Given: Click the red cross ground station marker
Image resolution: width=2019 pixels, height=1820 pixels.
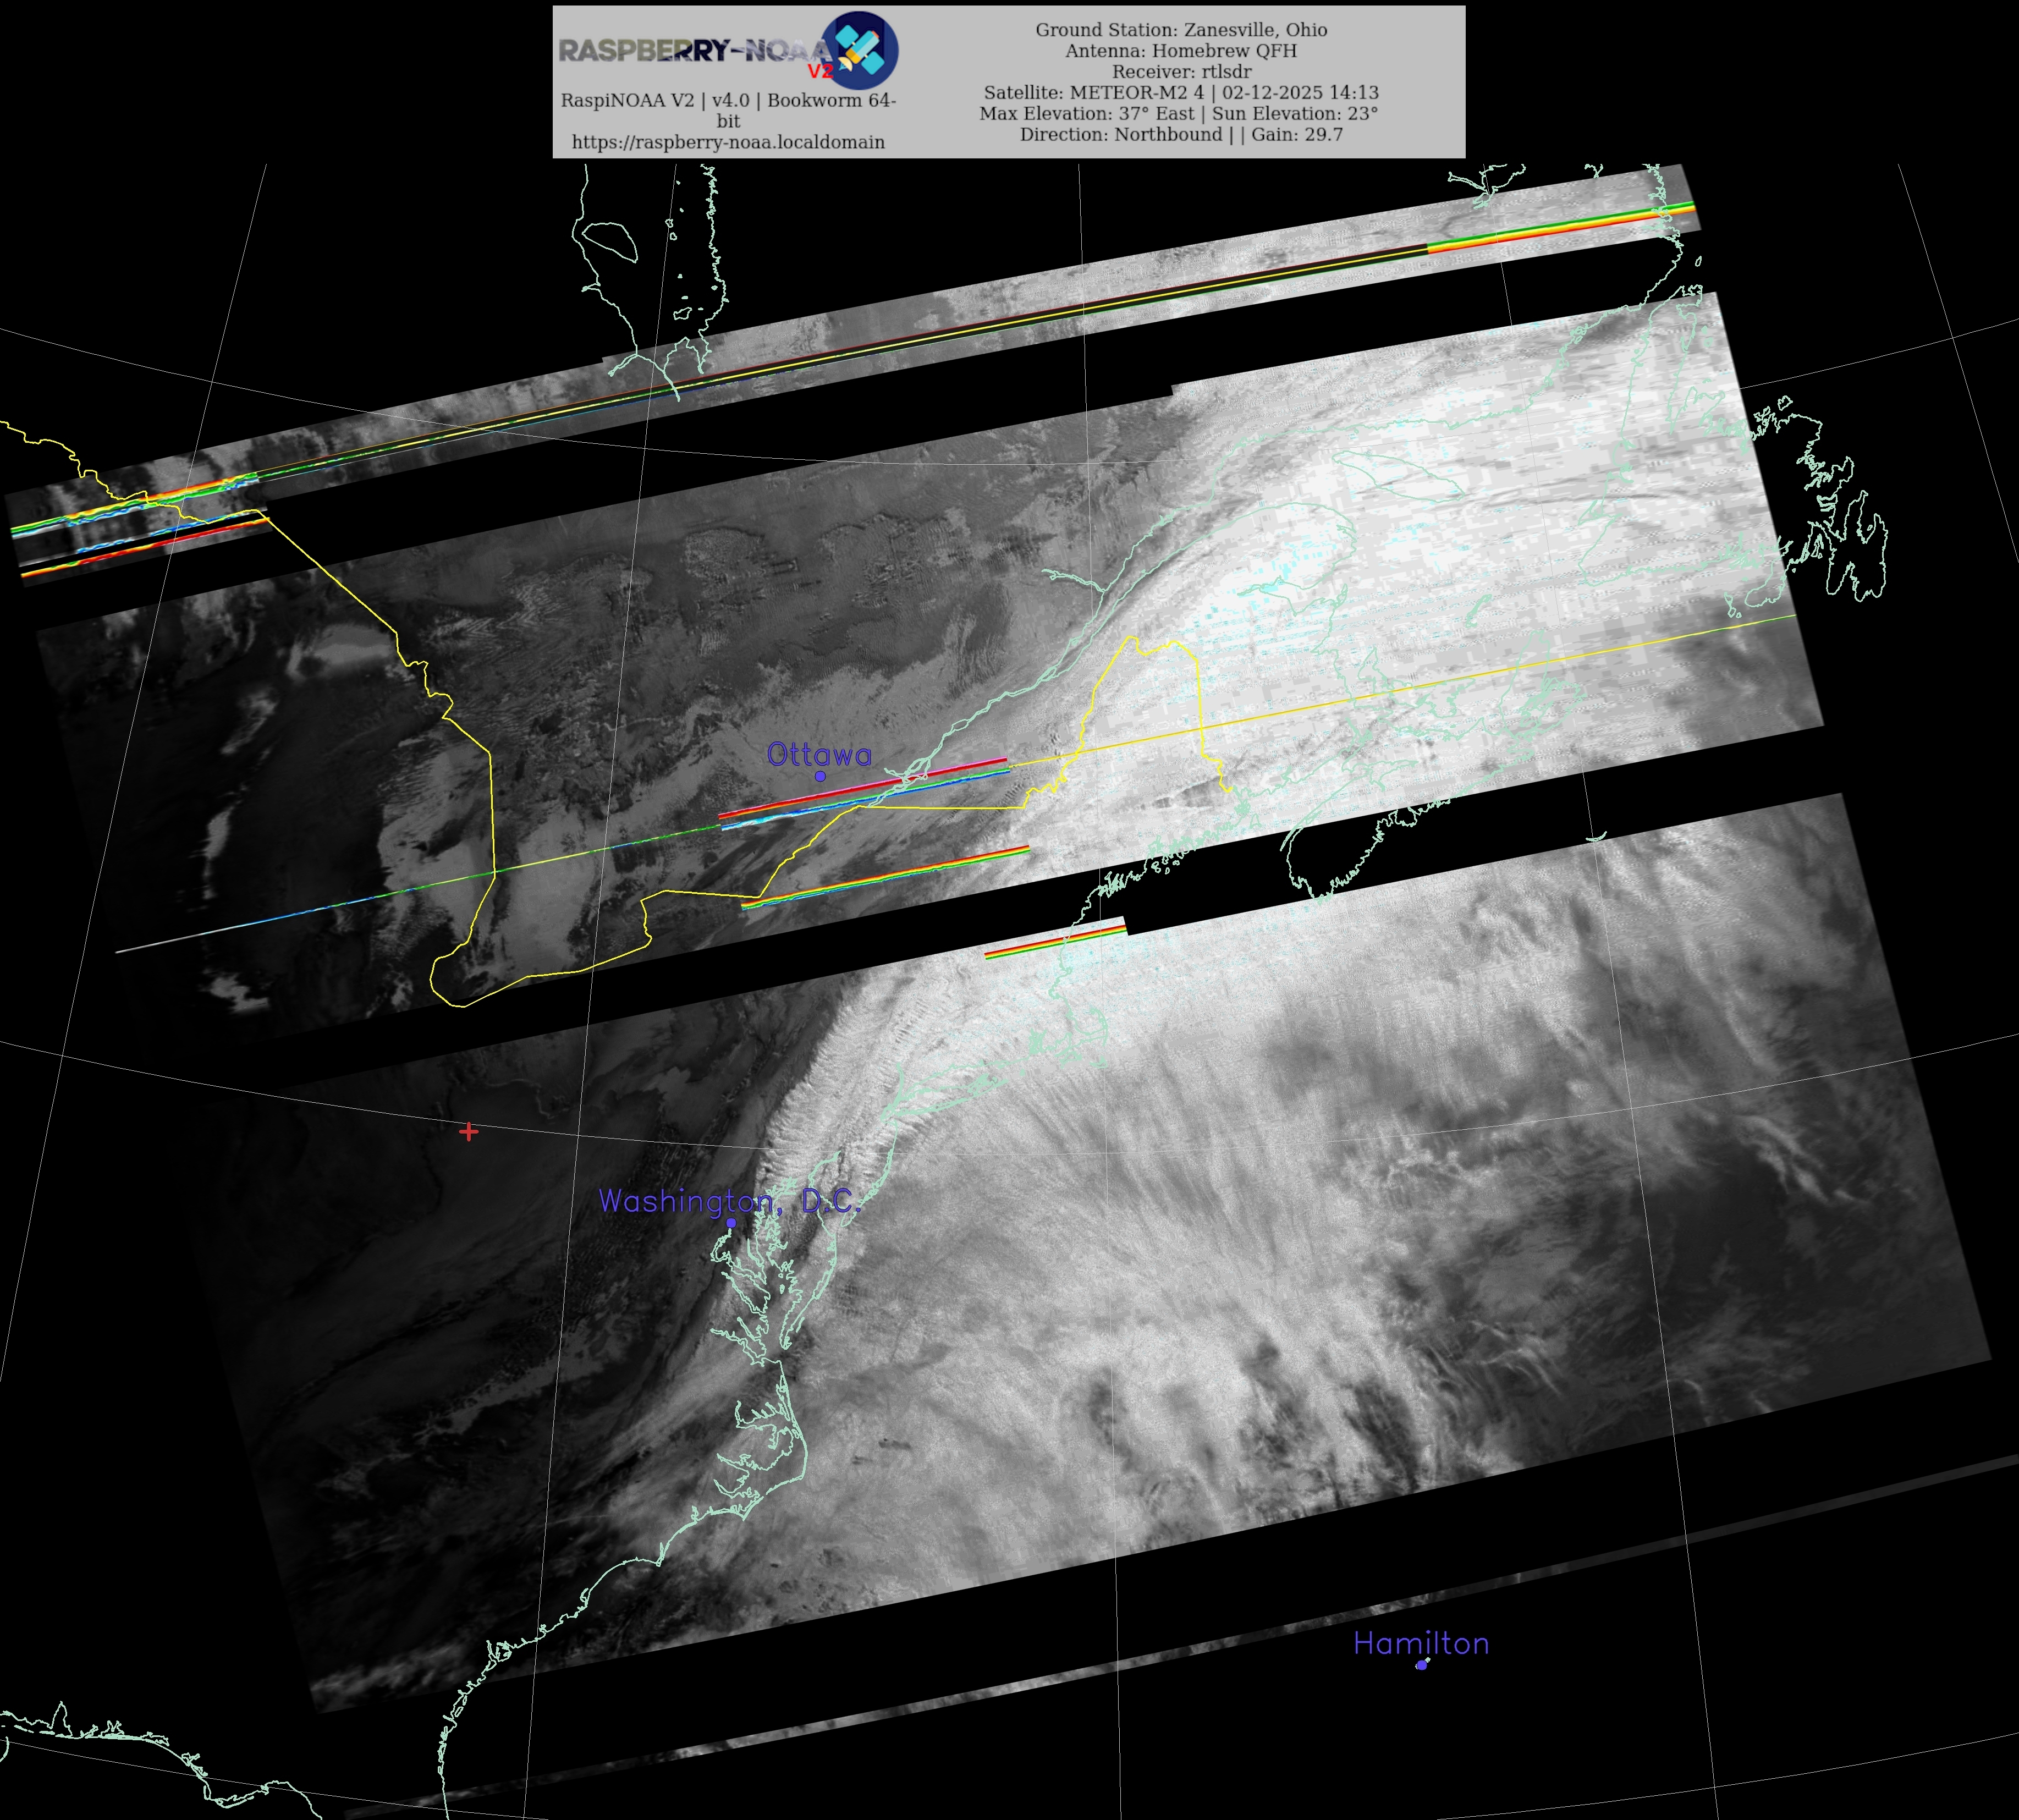Looking at the screenshot, I should (468, 1131).
